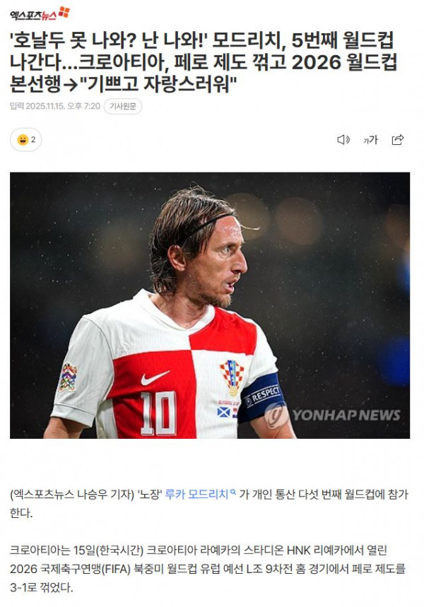
Task: Click paragraph mentioning 스타디온 HNK 리예카
Action: click(208, 569)
